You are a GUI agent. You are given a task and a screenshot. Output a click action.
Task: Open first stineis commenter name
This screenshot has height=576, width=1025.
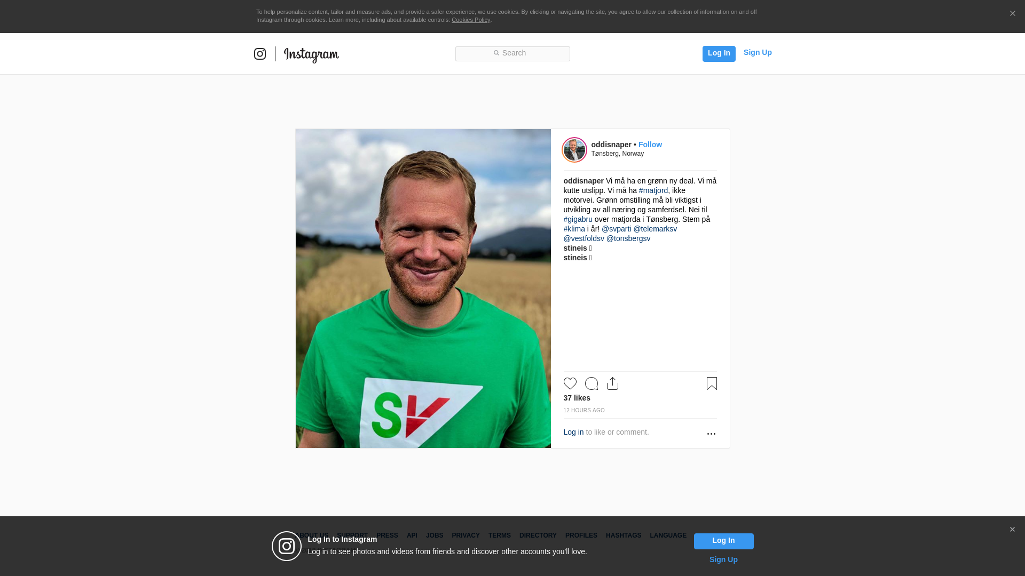tap(575, 248)
